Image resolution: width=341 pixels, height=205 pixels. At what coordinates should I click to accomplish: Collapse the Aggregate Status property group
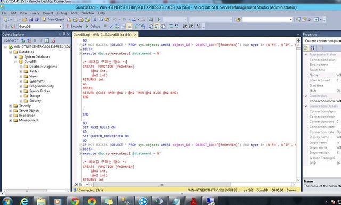tap(306, 54)
